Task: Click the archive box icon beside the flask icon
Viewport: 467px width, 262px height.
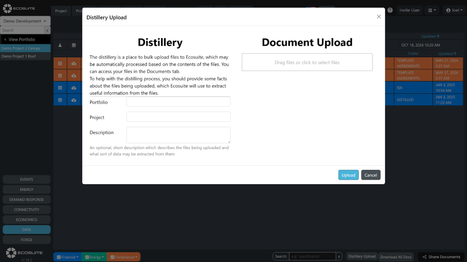Action: point(74,45)
